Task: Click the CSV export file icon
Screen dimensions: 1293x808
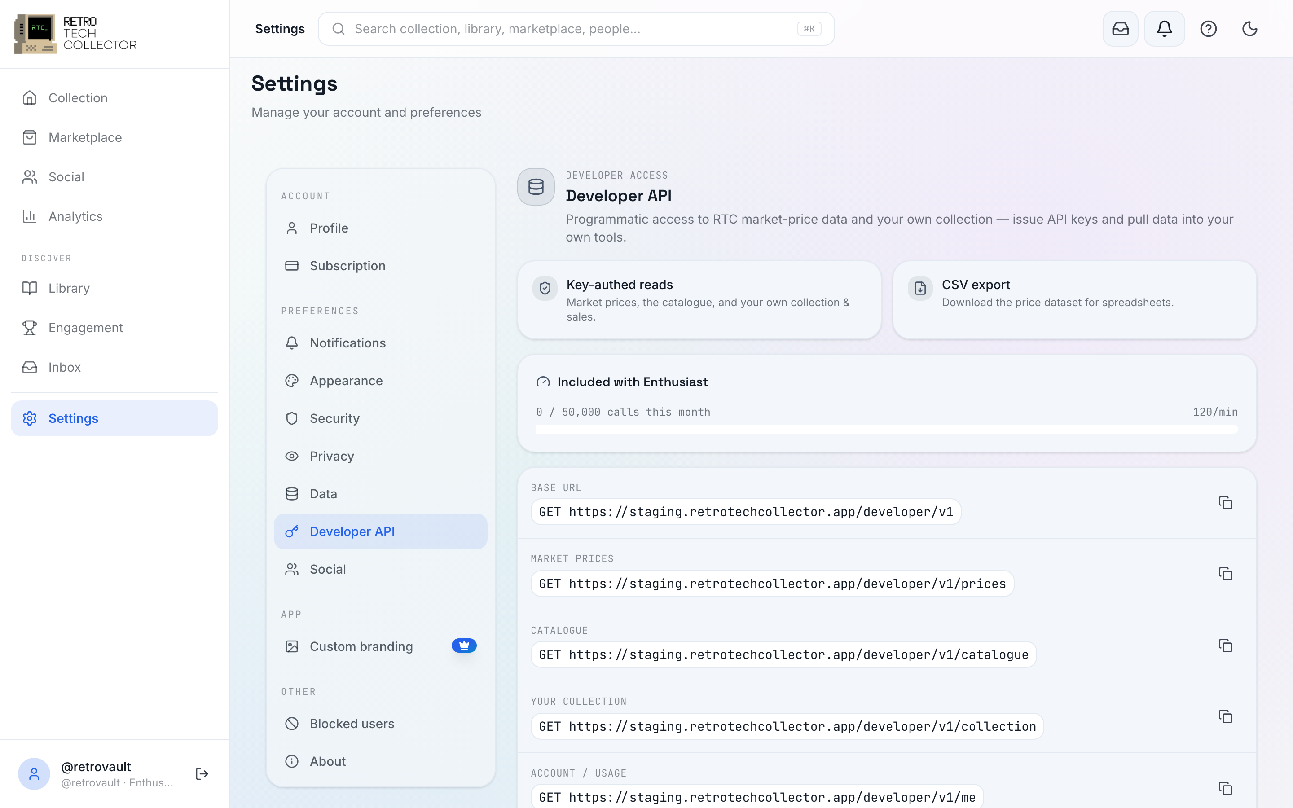Action: (920, 289)
